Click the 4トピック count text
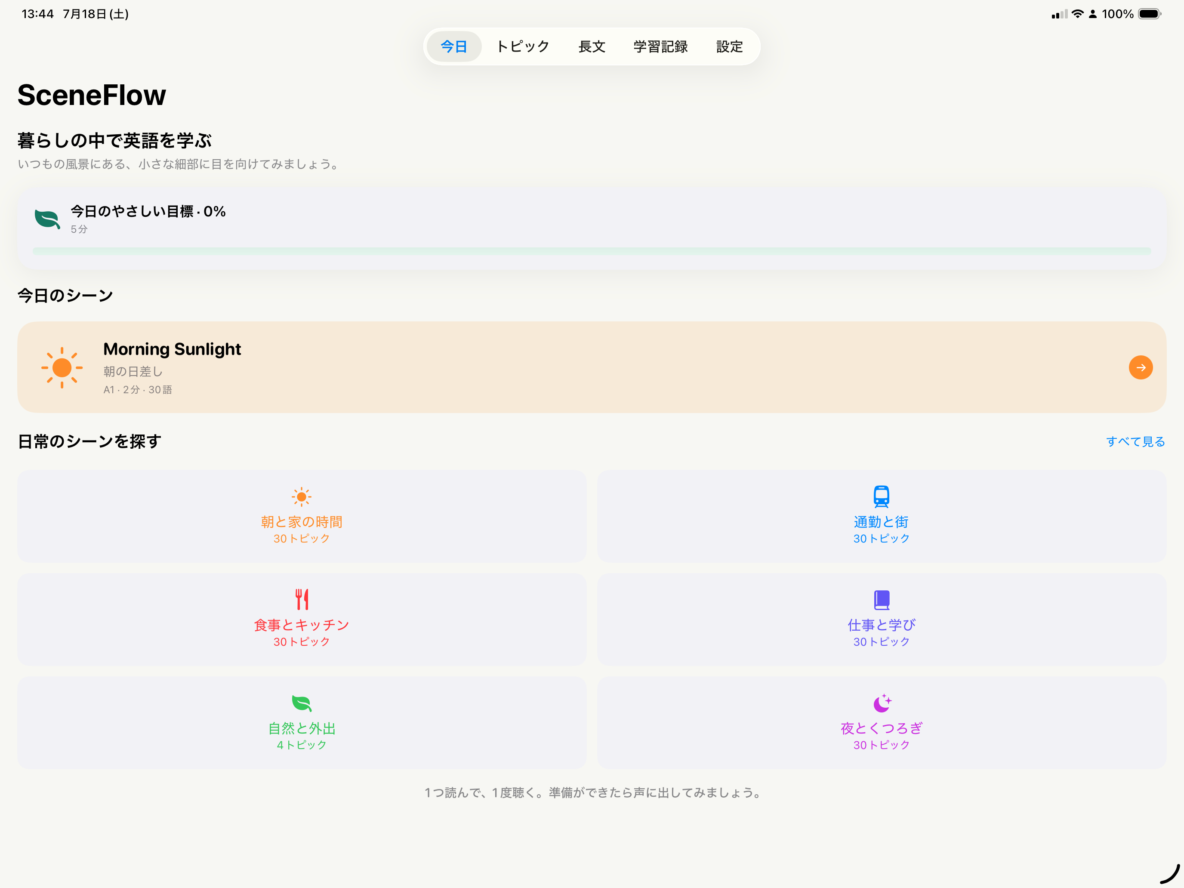 [301, 745]
